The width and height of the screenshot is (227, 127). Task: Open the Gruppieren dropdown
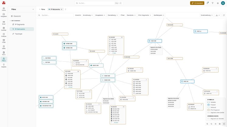coord(100,15)
